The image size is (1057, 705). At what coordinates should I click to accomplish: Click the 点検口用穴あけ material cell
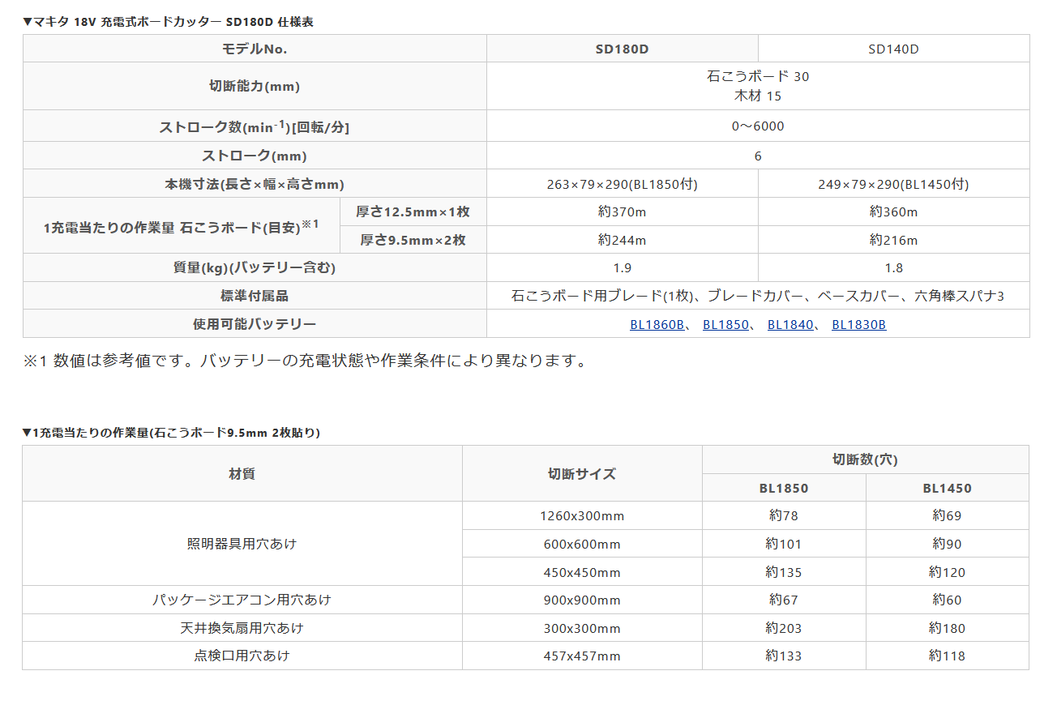[242, 656]
